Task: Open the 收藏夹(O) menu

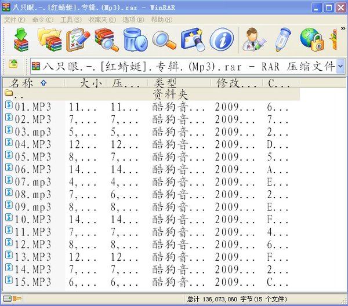Action: click(x=102, y=20)
